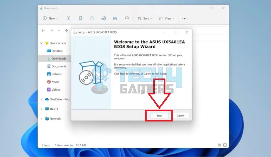Open Documents in the navigation pane
The image size is (271, 157).
coord(57,66)
